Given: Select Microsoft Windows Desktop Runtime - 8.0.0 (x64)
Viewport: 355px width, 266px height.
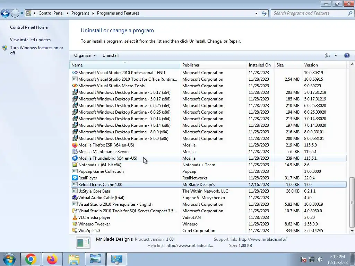Looking at the screenshot, I should click(208, 132).
